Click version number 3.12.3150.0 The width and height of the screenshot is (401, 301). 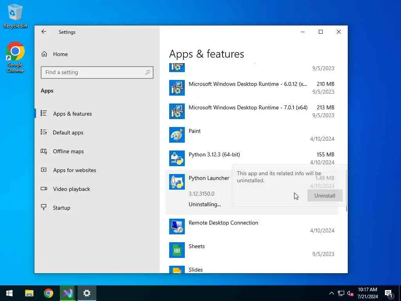(202, 194)
